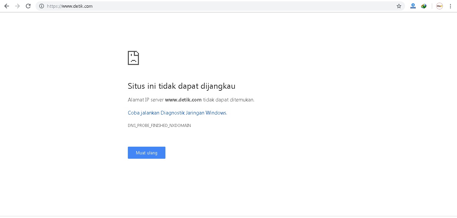Open the Chrome three-dot menu
This screenshot has width=457, height=218.
[x=450, y=6]
